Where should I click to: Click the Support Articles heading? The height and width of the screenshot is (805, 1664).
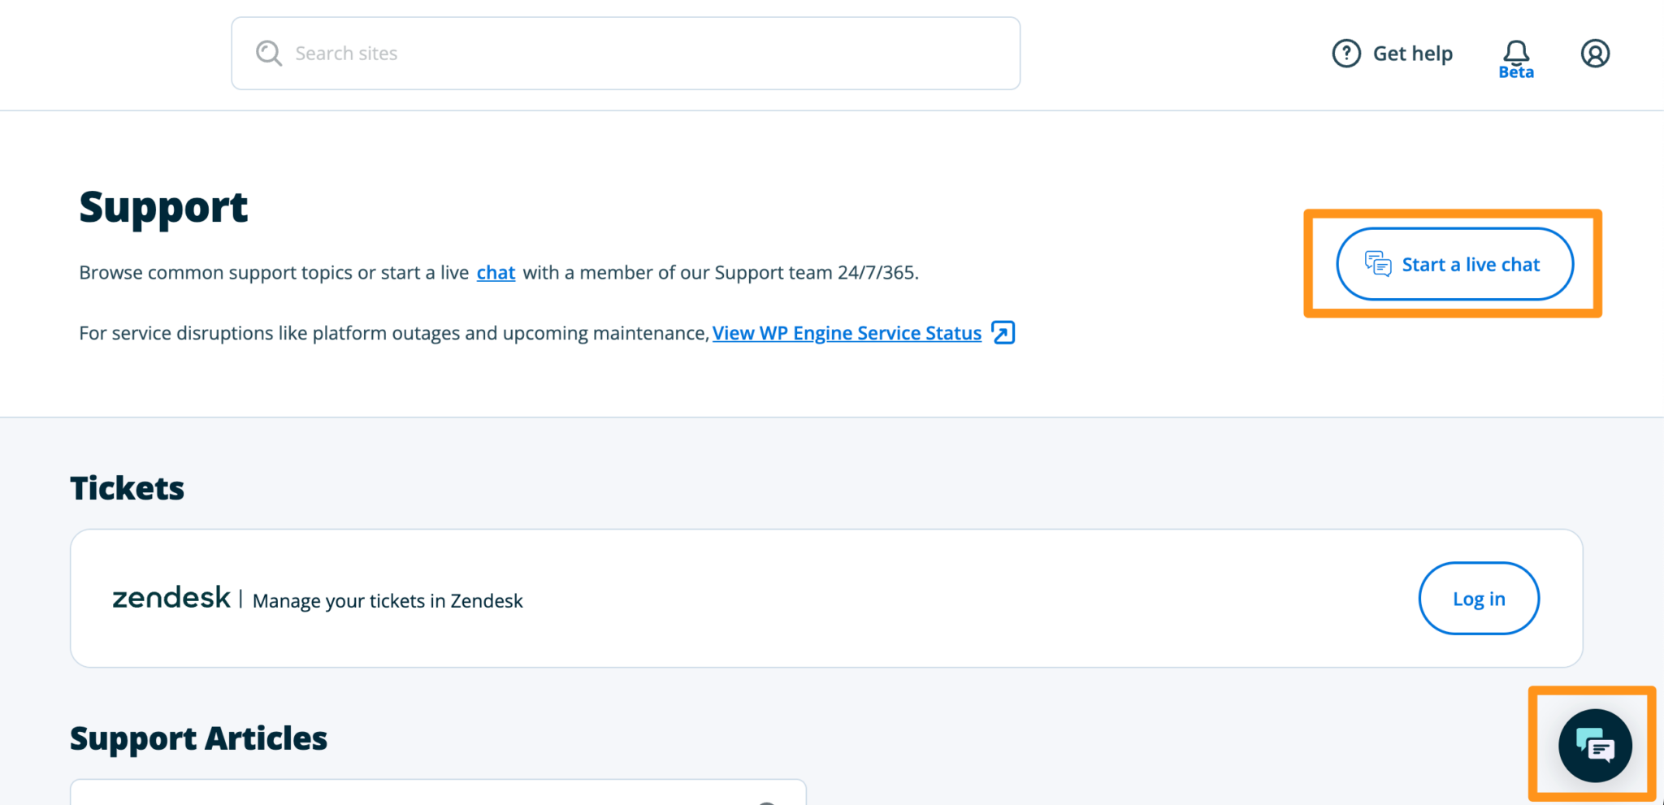(x=199, y=738)
